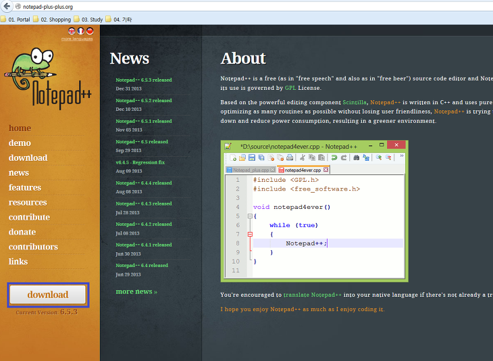Click the more languages link
Viewport: 493px width, 361px height.
[x=77, y=39]
